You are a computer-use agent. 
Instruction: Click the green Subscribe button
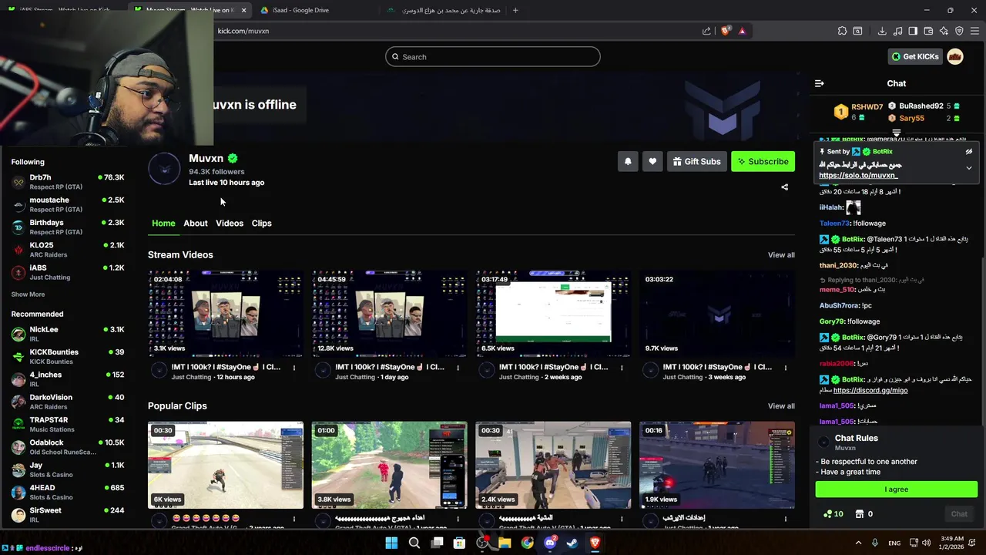pos(763,161)
